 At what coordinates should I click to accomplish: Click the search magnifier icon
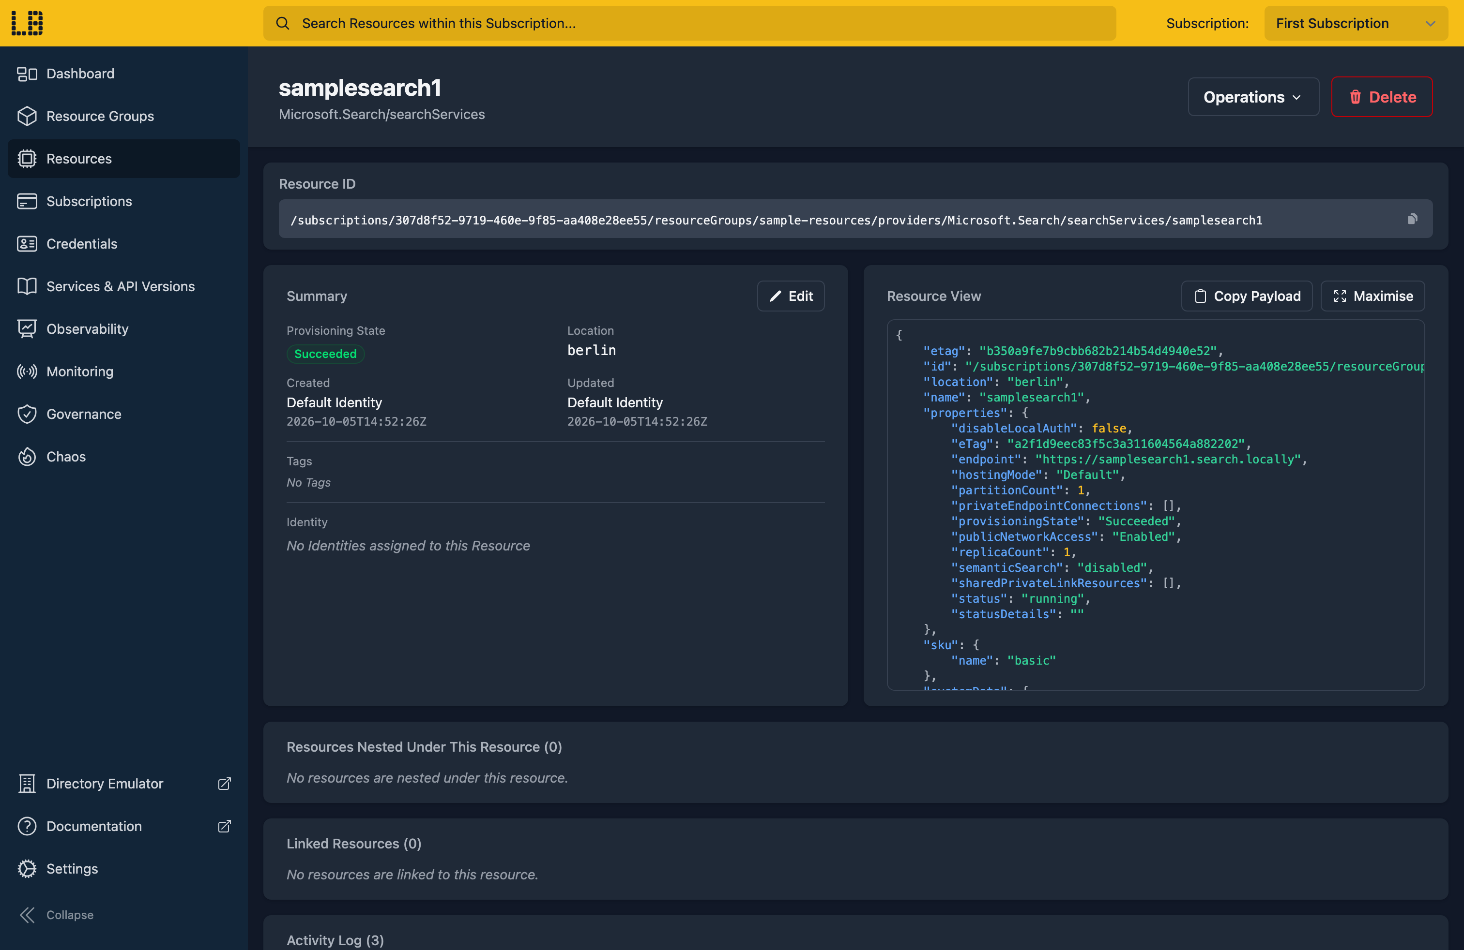coord(282,23)
